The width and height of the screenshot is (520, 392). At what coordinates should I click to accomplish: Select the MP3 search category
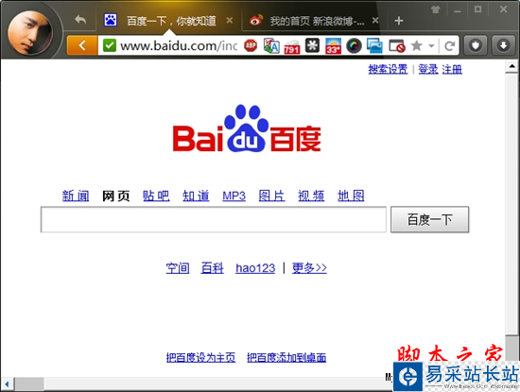click(234, 196)
